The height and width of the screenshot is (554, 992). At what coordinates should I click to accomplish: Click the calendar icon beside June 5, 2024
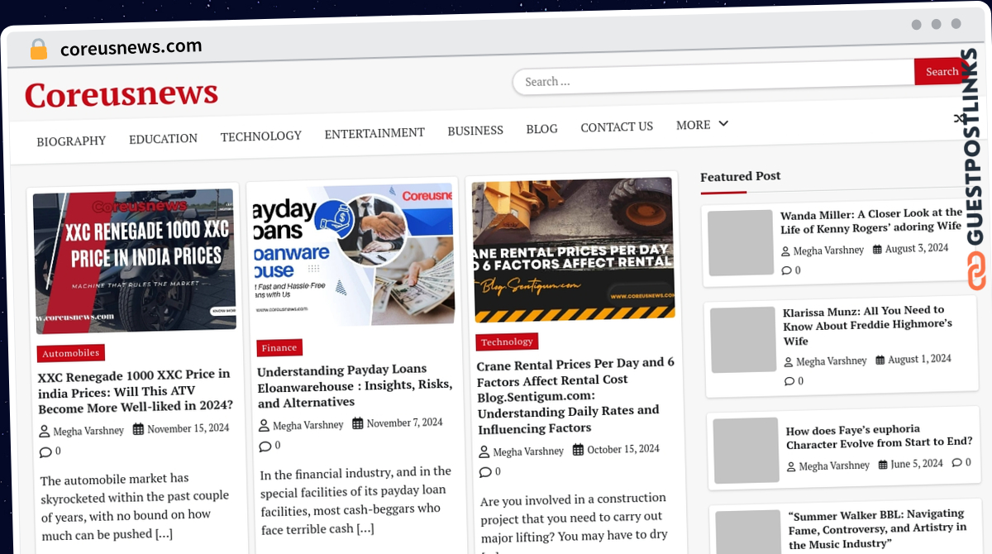click(883, 465)
